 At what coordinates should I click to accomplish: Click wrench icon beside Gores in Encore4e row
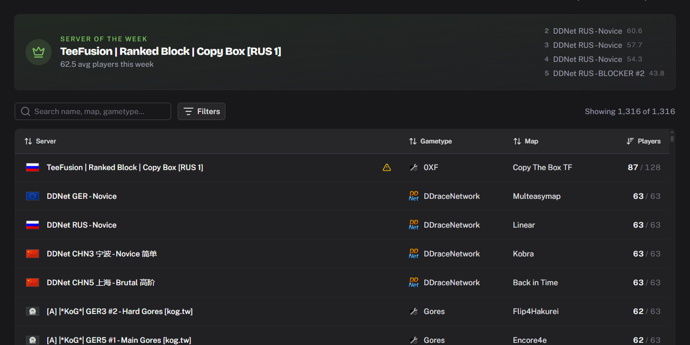(413, 340)
